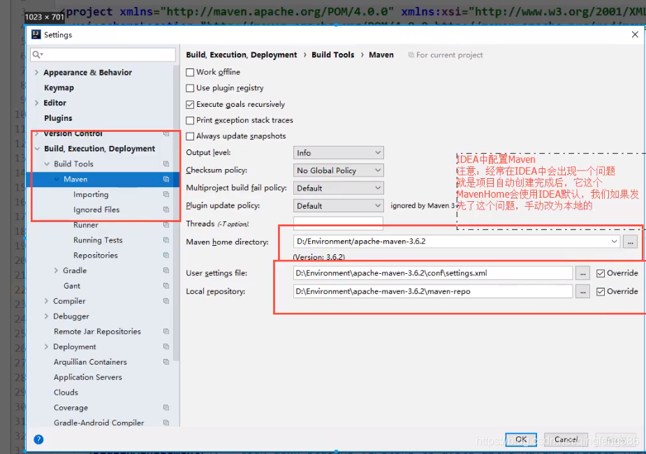Click the project-scope icon on the Gant row
Viewport: 646px width, 454px height.
pyautogui.click(x=166, y=286)
